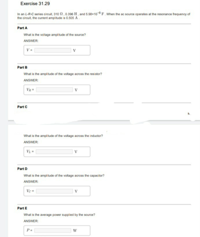This screenshot has width=200, height=237.
Task: Select the average power supplied question text
Action: tap(59, 215)
